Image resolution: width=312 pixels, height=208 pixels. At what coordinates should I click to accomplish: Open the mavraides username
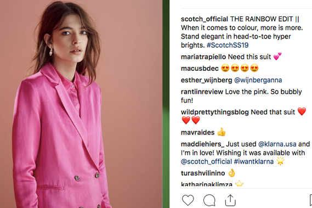click(x=197, y=132)
